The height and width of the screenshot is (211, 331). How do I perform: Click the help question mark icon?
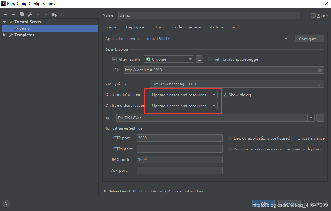tap(6, 204)
